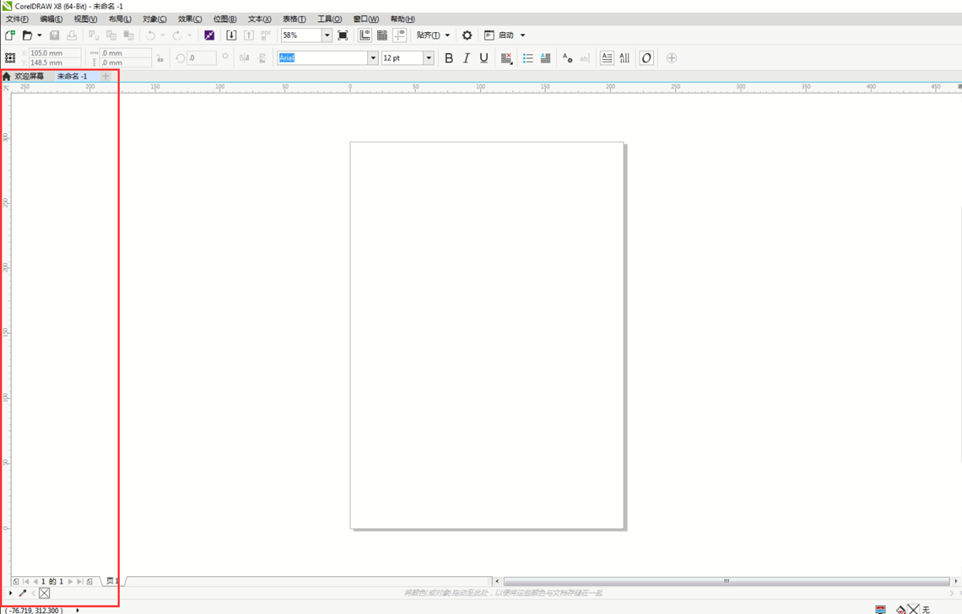Open the Options gear icon
962x614 pixels.
pyautogui.click(x=467, y=35)
